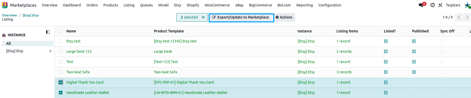
Task: Open the Etsy menu
Action: (x=177, y=5)
